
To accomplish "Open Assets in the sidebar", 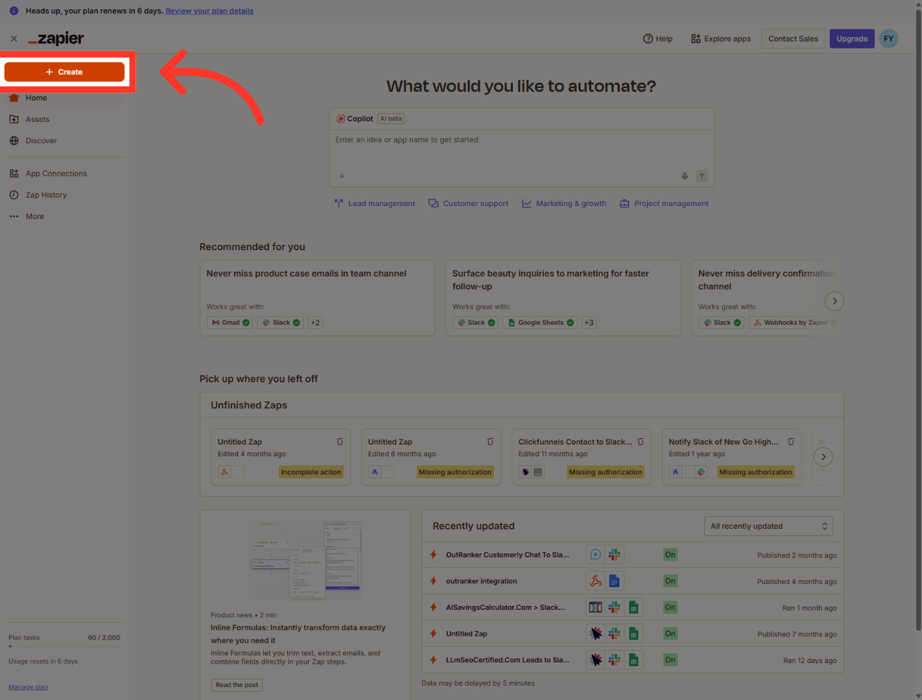I will point(38,119).
